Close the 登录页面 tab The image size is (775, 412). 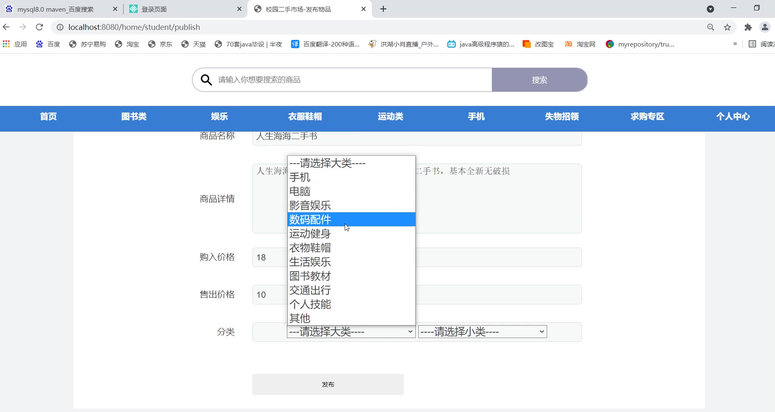[x=239, y=9]
